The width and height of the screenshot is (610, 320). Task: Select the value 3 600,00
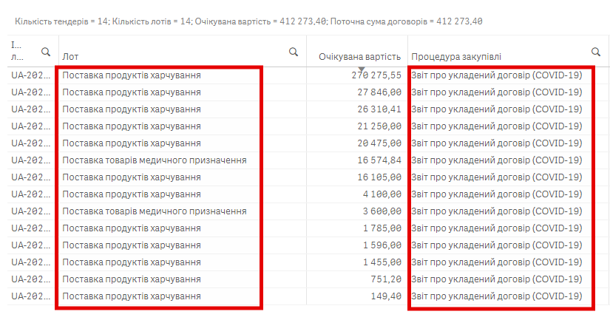pos(382,211)
